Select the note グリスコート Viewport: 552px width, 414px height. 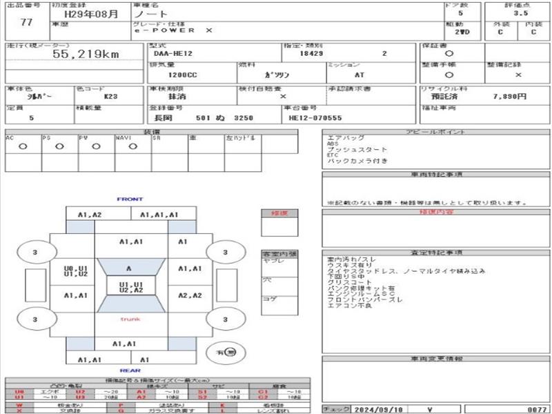(x=349, y=282)
